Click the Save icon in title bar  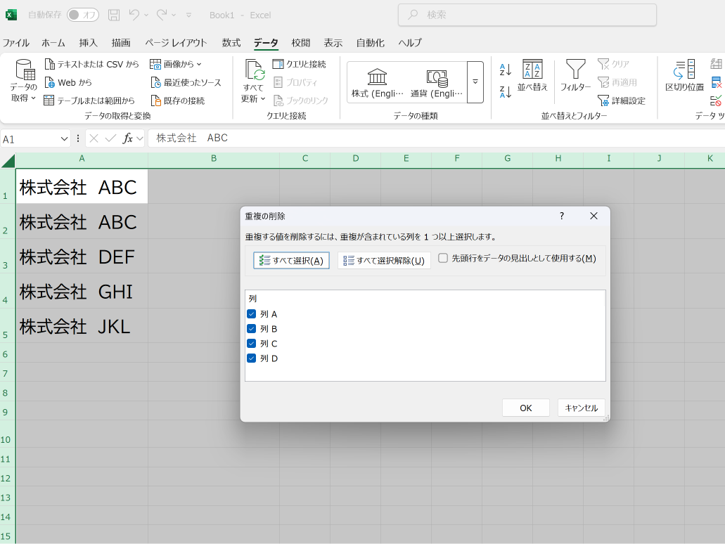114,15
